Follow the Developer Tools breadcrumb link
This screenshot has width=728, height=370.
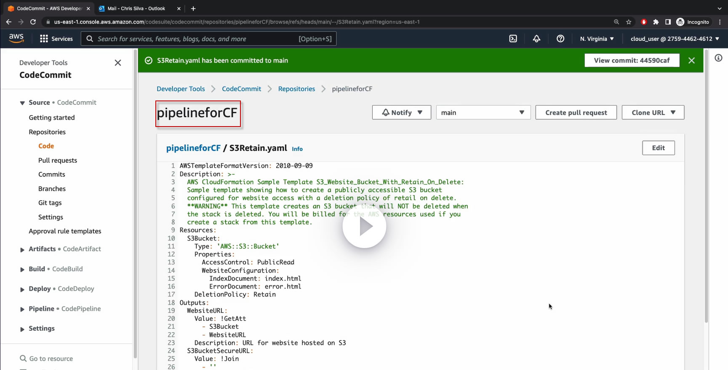(x=181, y=89)
